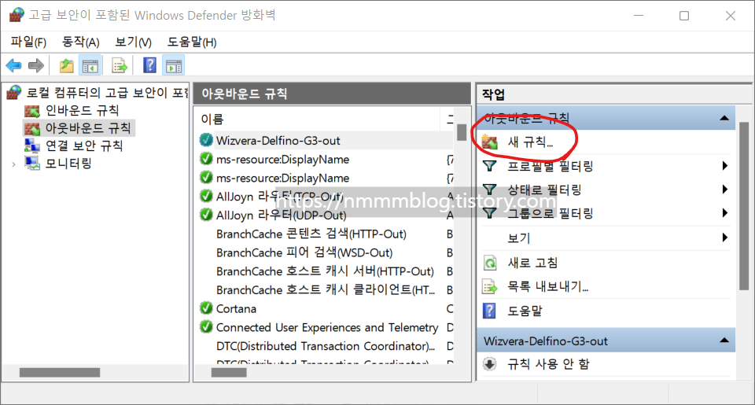Select BranchCache 콘텐츠 검색(HTTP-Out) rule
This screenshot has height=405, width=755.
coord(311,234)
